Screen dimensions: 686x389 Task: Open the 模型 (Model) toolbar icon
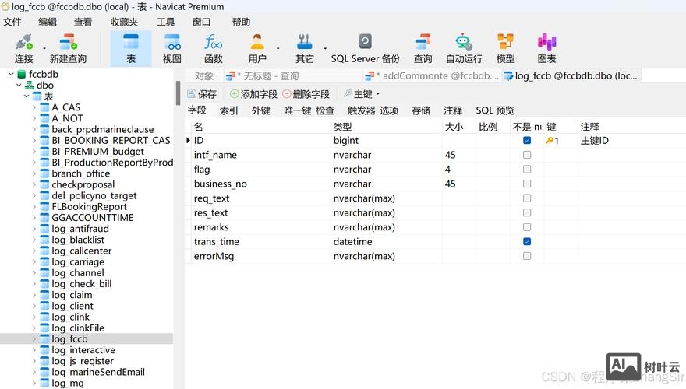point(505,44)
